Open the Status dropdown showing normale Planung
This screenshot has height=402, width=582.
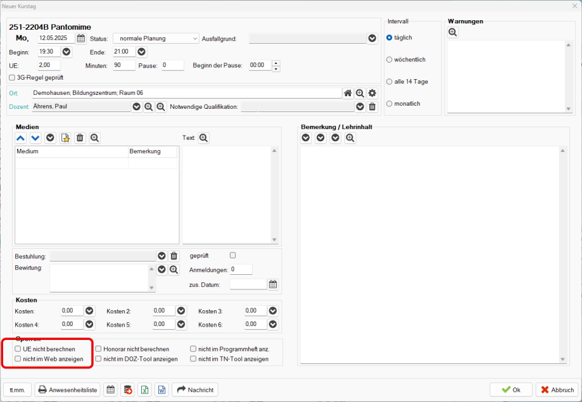156,39
